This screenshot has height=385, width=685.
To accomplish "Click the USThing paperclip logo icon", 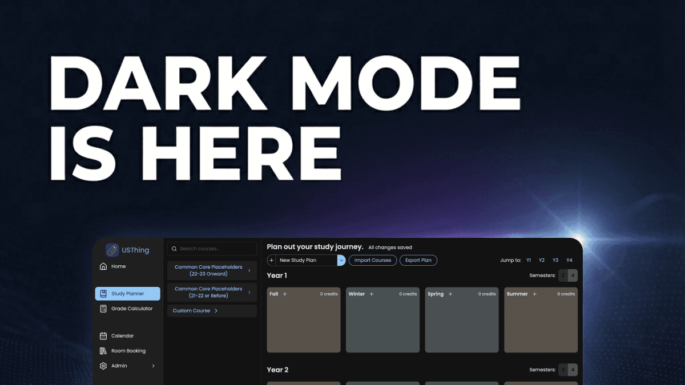I will 112,250.
